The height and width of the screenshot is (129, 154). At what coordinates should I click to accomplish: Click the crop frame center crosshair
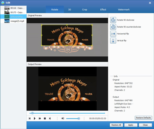point(67,35)
